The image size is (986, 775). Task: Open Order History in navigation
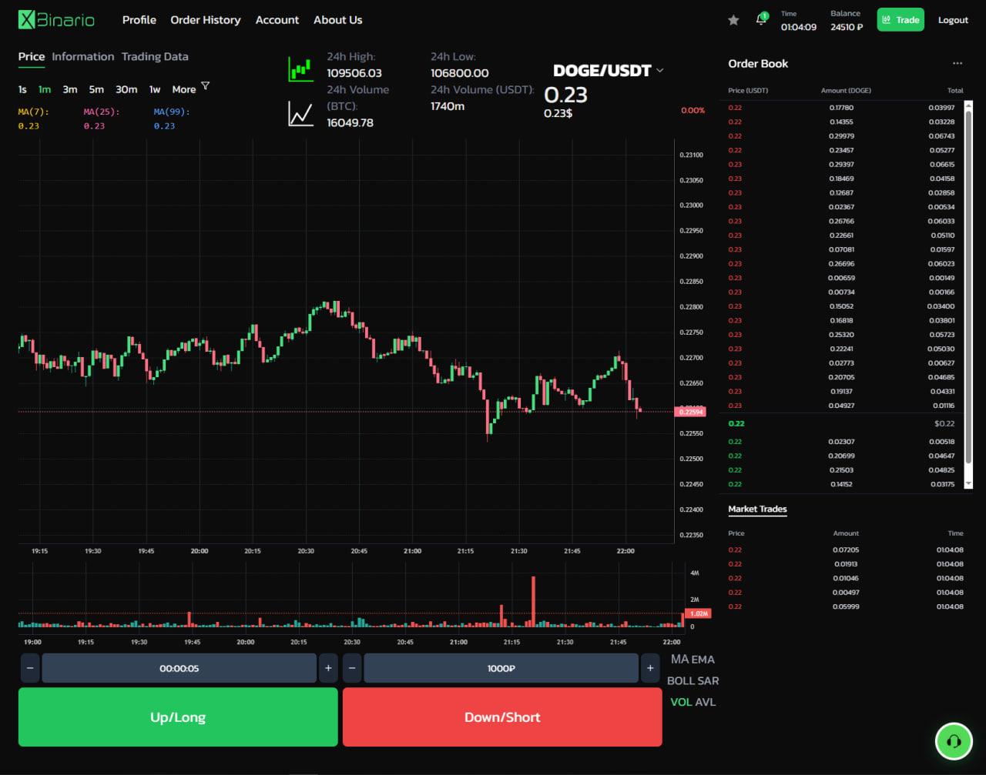205,20
